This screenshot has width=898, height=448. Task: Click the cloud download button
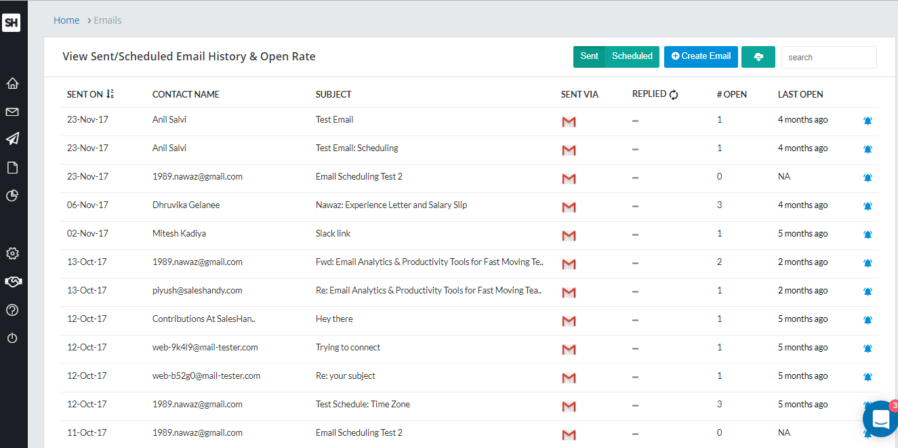pyautogui.click(x=758, y=57)
